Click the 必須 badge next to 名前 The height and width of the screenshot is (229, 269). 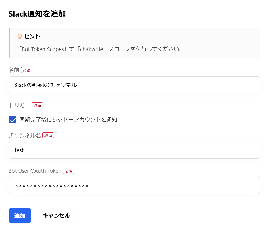point(26,70)
